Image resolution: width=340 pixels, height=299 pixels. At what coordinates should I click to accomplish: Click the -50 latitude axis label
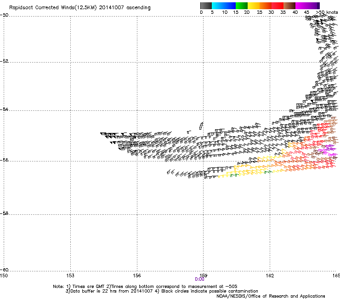coord(4,15)
